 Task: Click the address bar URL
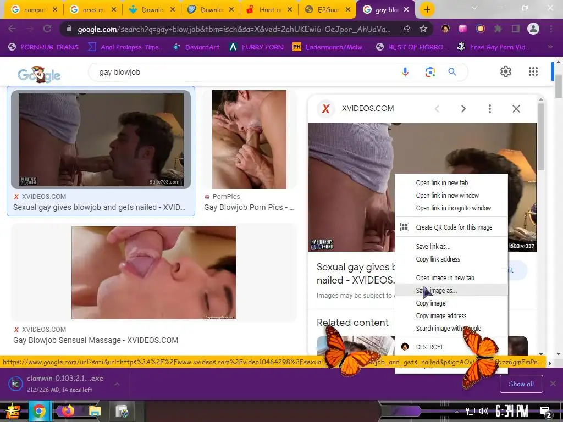(233, 29)
